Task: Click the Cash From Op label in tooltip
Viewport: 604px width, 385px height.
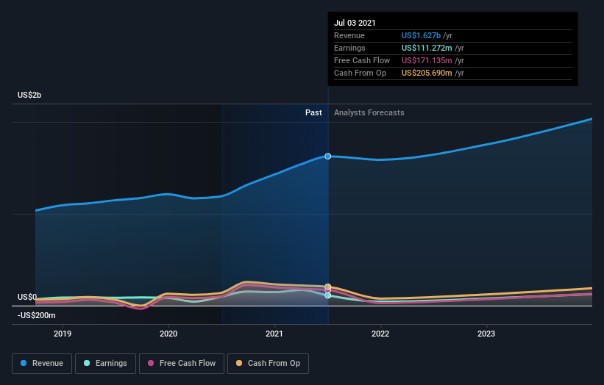Action: [360, 73]
